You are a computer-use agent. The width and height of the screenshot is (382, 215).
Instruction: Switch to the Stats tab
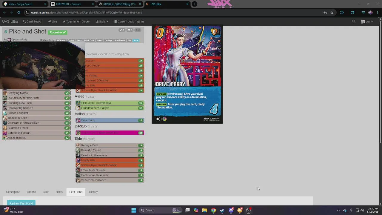coord(46,192)
